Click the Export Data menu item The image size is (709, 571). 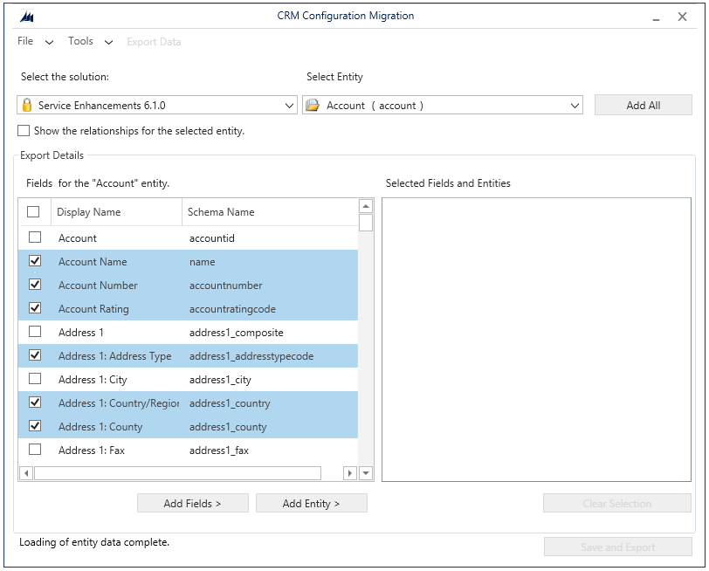[154, 41]
